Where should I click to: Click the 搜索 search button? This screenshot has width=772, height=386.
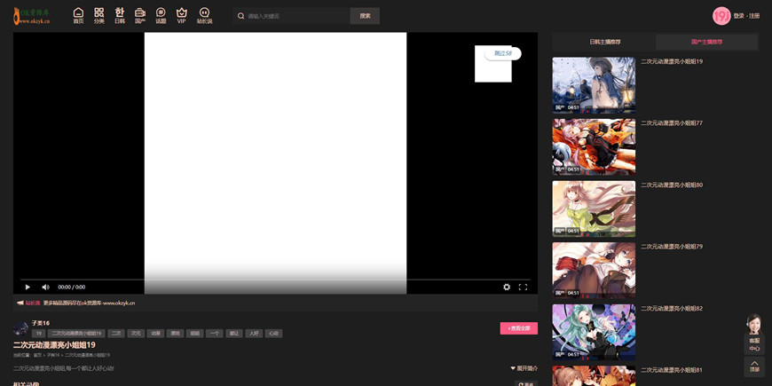[x=365, y=16]
